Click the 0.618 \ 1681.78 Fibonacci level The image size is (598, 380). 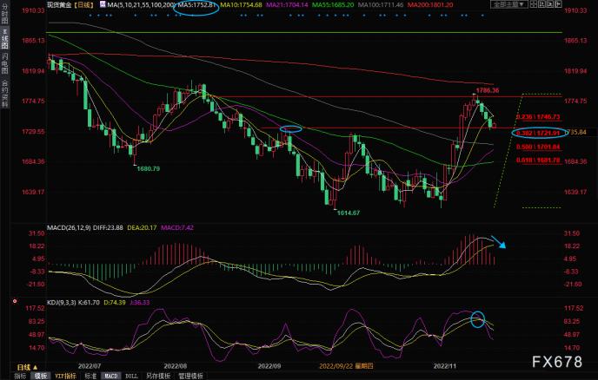(x=538, y=161)
